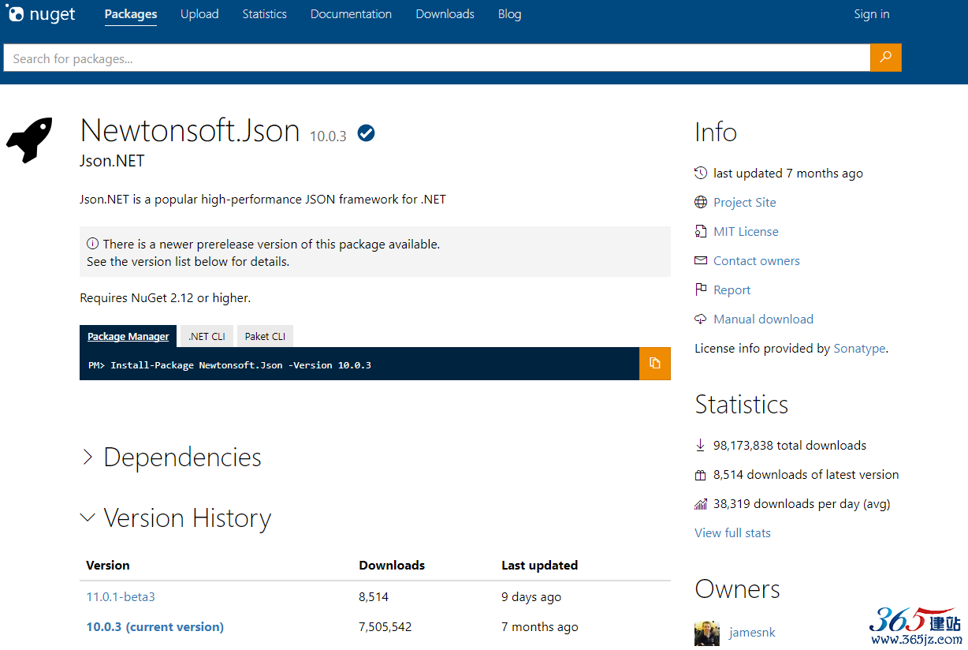The height and width of the screenshot is (650, 968).
Task: Click Sign in link
Action: tap(872, 14)
